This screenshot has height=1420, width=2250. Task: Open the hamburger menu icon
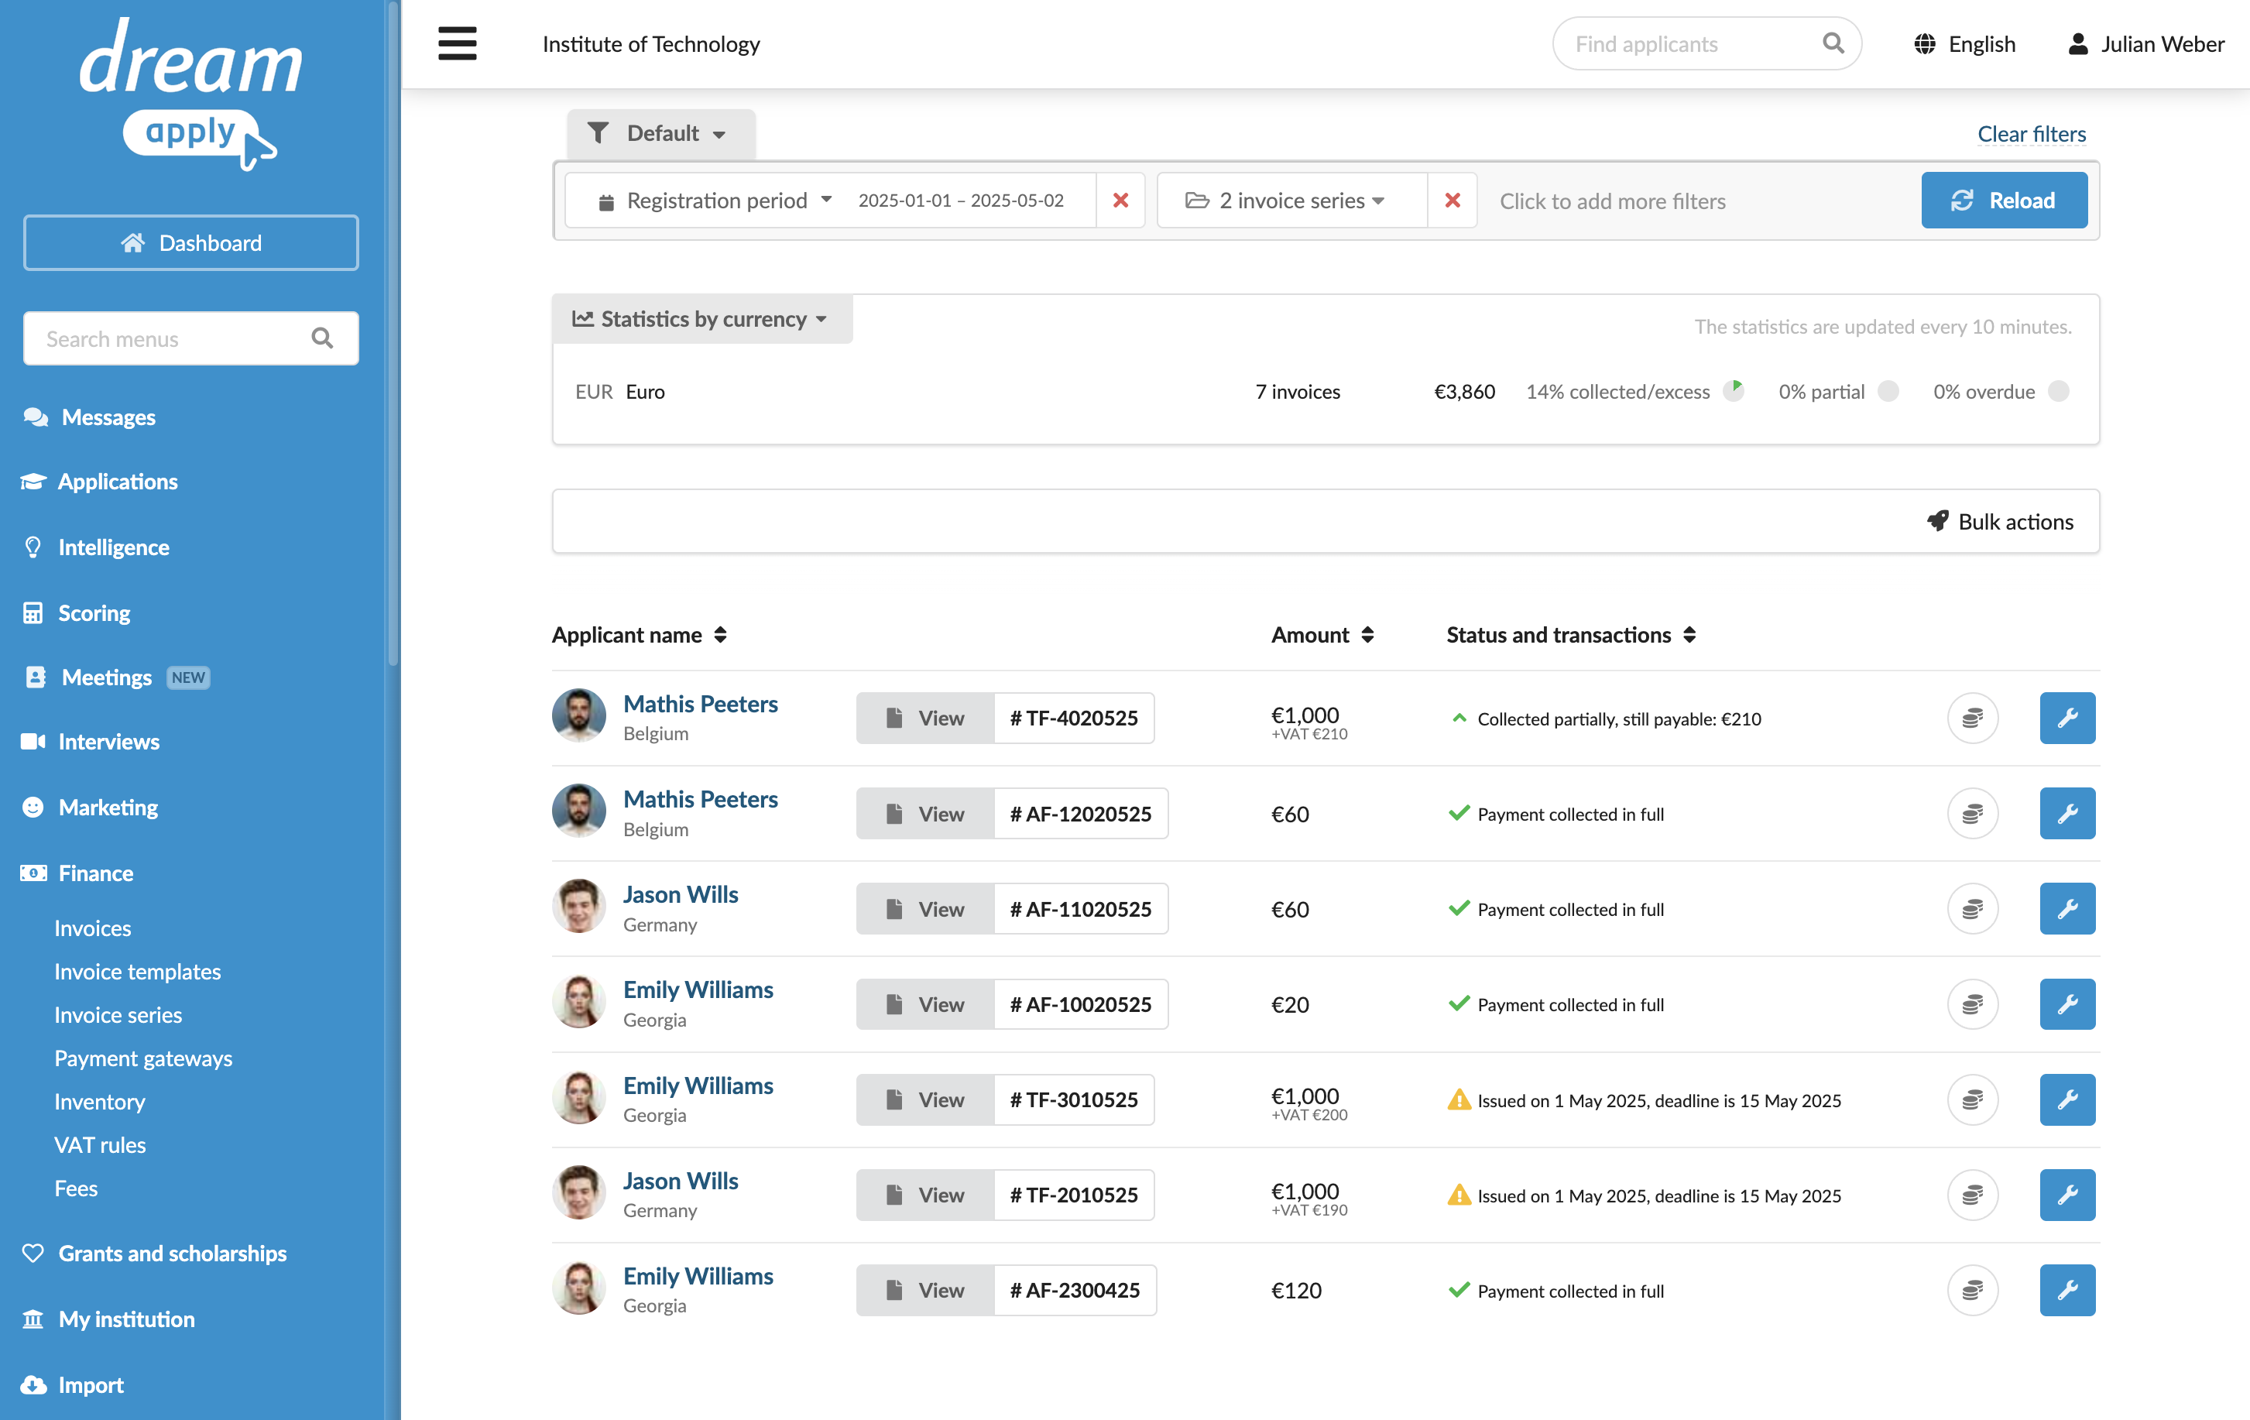(x=457, y=44)
